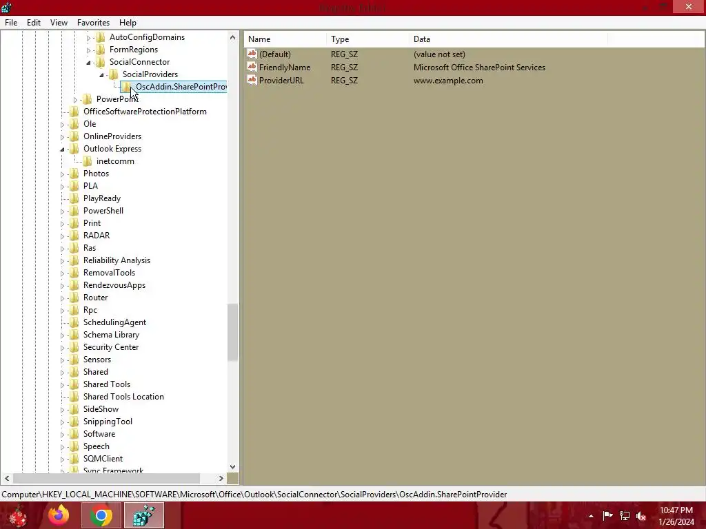Open the File menu
The height and width of the screenshot is (529, 706).
tap(11, 23)
